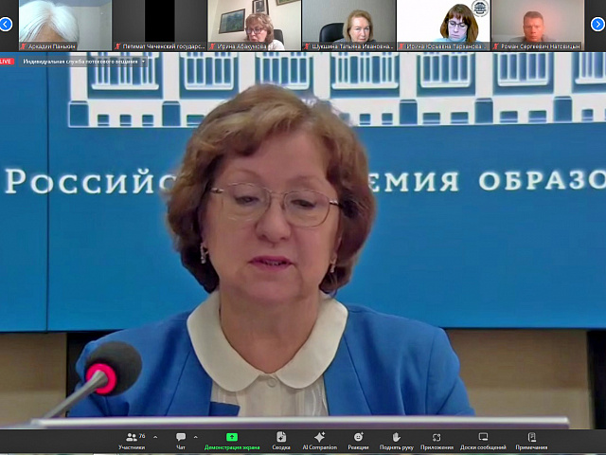Open the Реакции reactions icon
Image resolution: width=606 pixels, height=455 pixels.
pos(358,437)
